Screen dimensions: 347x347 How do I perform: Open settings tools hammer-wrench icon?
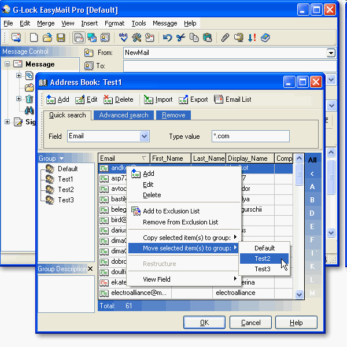click(x=136, y=38)
